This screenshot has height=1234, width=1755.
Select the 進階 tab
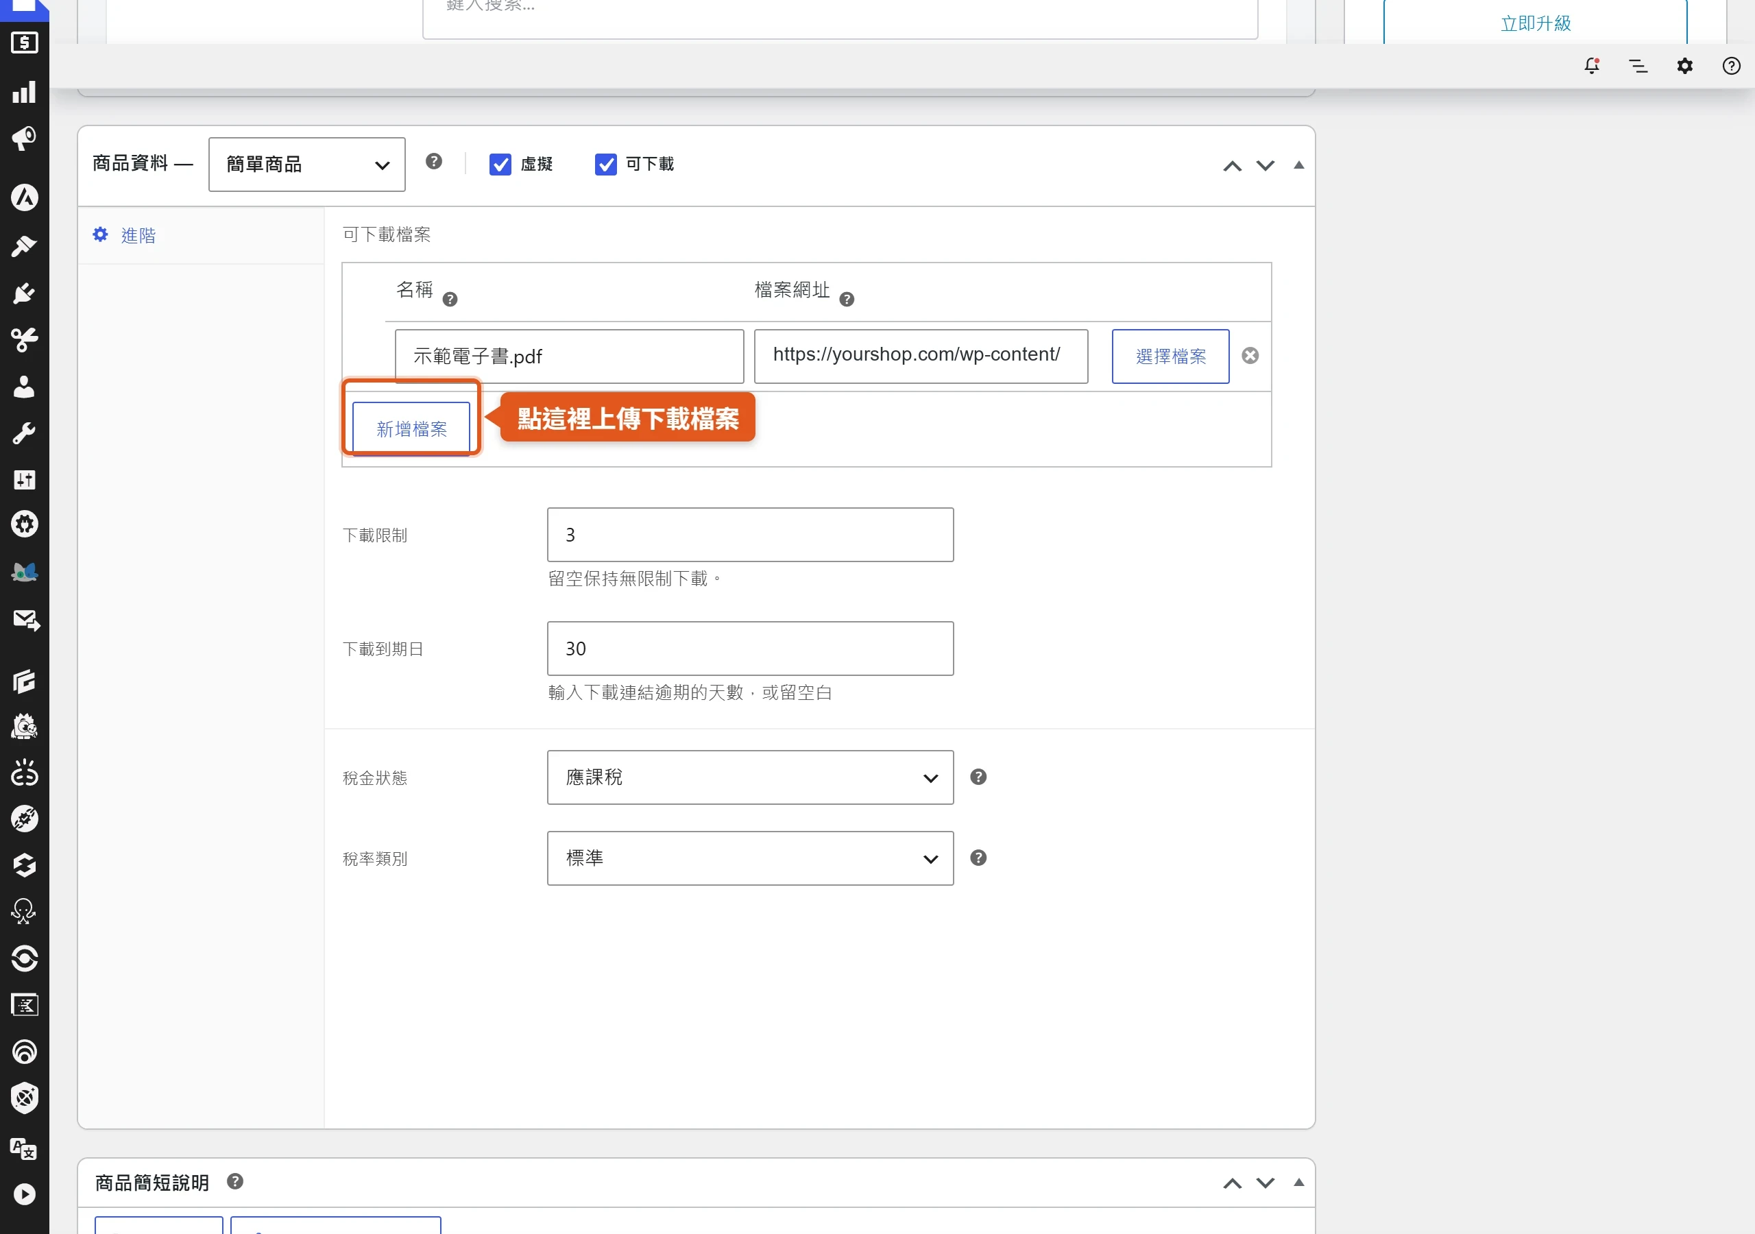pos(138,235)
